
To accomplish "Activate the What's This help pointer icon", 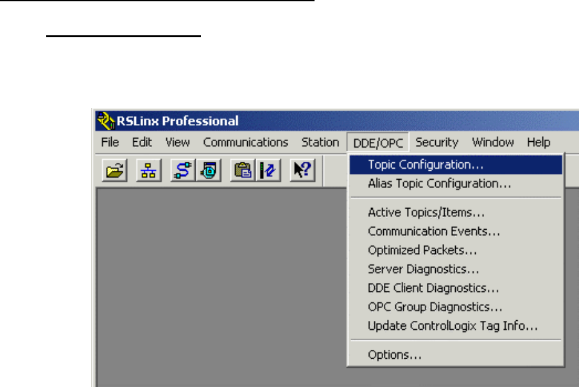I will click(302, 170).
